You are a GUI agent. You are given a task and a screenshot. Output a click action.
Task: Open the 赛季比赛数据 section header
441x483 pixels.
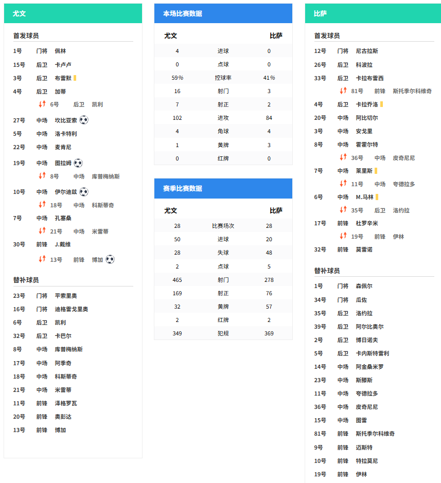[223, 188]
